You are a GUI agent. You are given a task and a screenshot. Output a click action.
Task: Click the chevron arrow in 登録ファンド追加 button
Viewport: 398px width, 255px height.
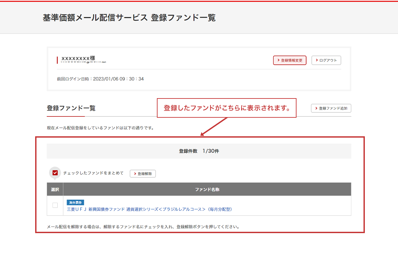(316, 108)
